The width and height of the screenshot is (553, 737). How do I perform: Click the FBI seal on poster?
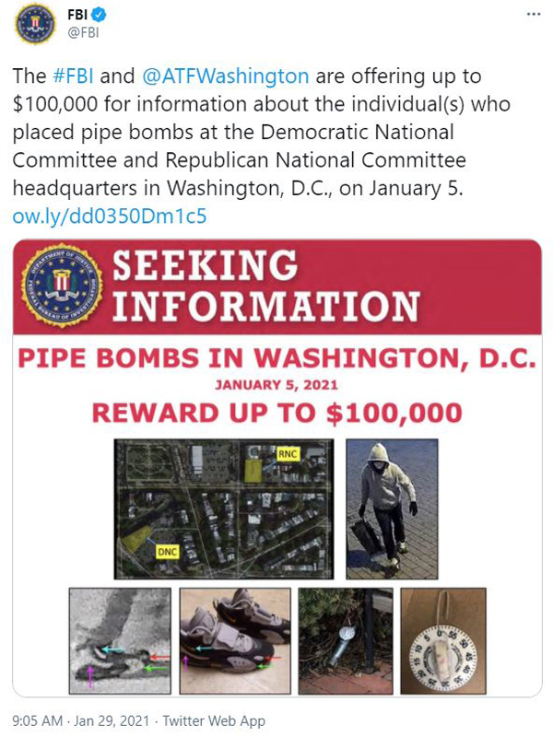[62, 286]
